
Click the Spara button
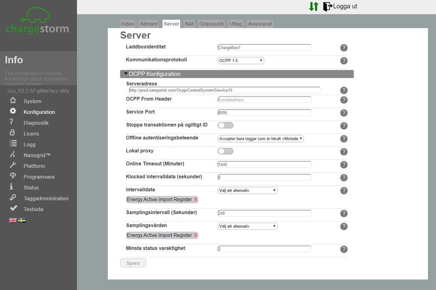[133, 263]
